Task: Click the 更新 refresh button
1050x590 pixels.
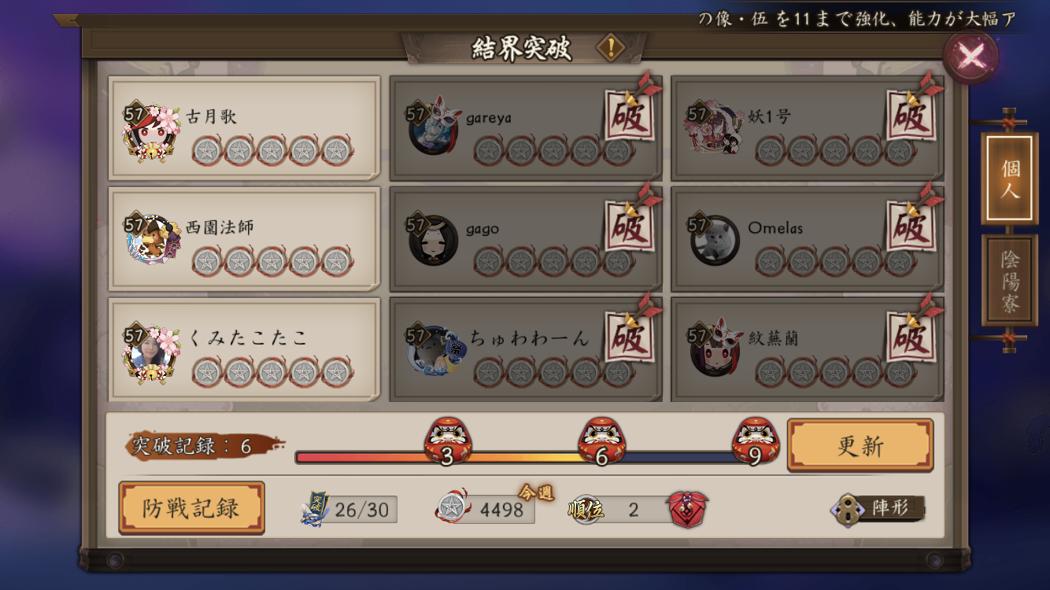Action: click(x=860, y=445)
